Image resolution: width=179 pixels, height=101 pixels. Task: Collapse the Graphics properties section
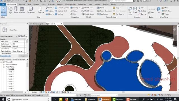click(25, 39)
